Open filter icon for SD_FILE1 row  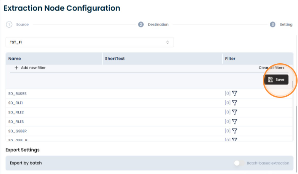coord(235,103)
